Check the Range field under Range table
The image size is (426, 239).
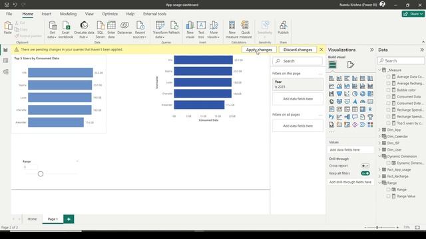388,190
